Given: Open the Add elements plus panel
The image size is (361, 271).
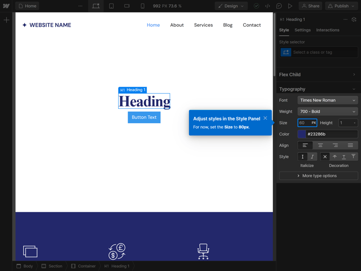Looking at the screenshot, I should (6, 20).
